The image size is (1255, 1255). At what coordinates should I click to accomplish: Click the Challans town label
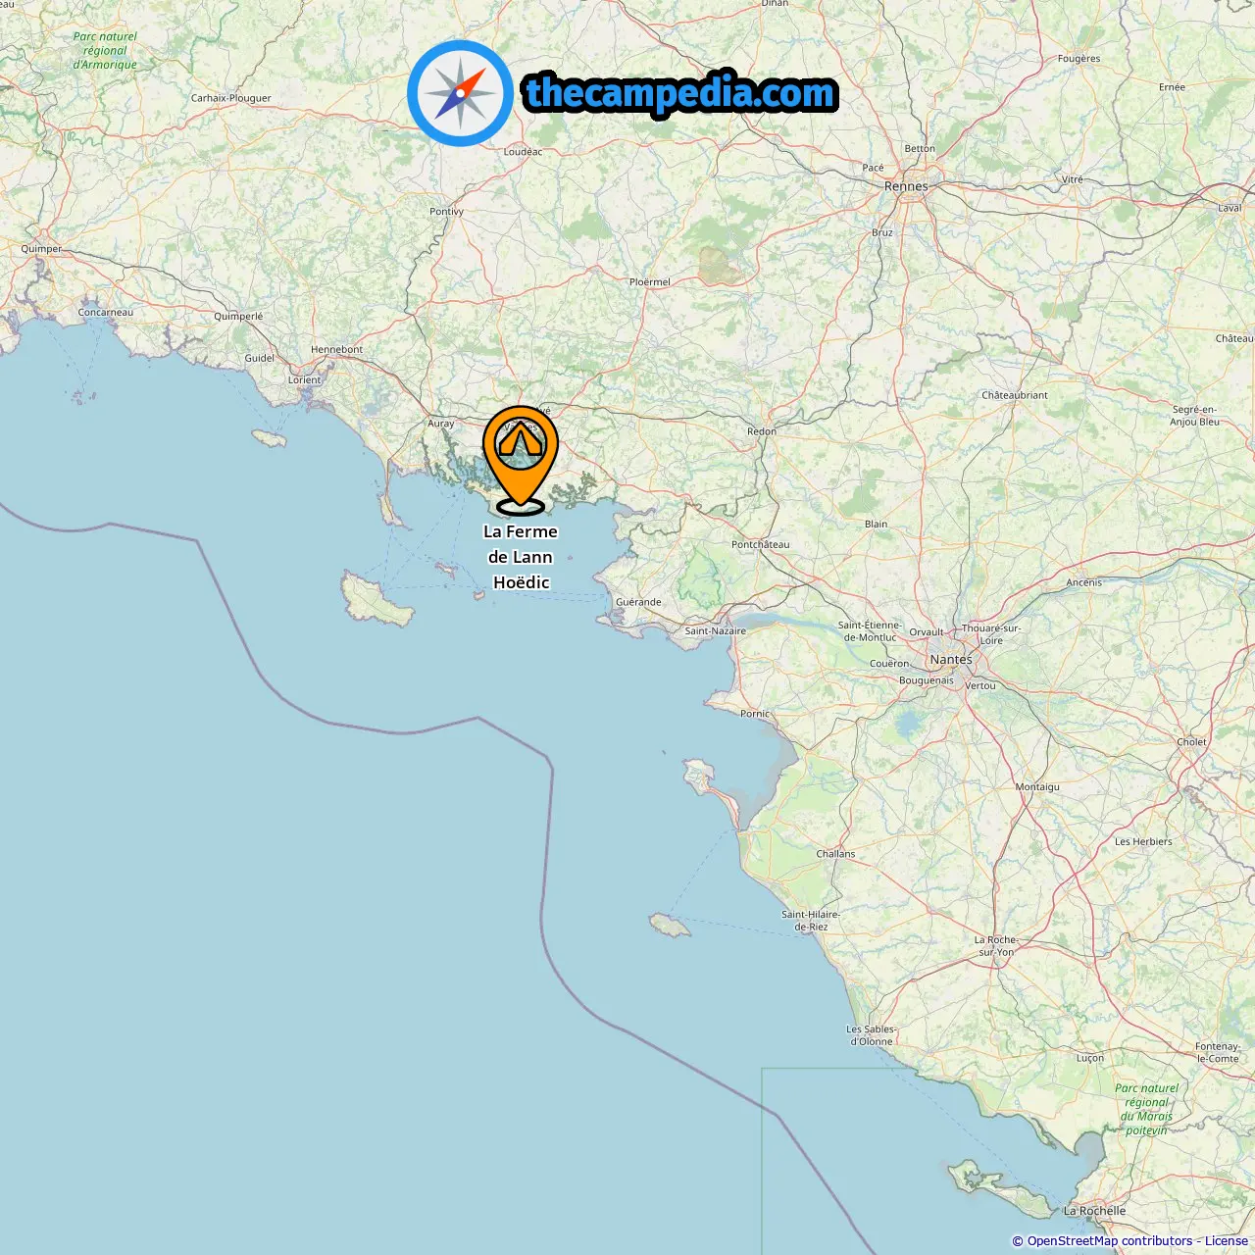[x=835, y=854]
